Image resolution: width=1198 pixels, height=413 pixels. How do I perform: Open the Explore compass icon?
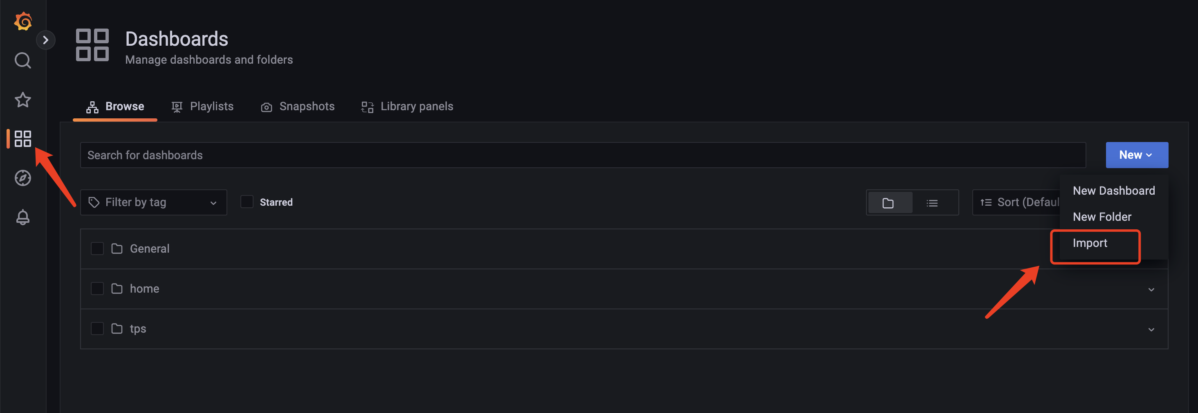point(23,178)
